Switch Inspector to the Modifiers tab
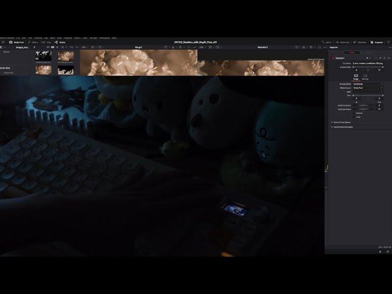 (x=368, y=53)
